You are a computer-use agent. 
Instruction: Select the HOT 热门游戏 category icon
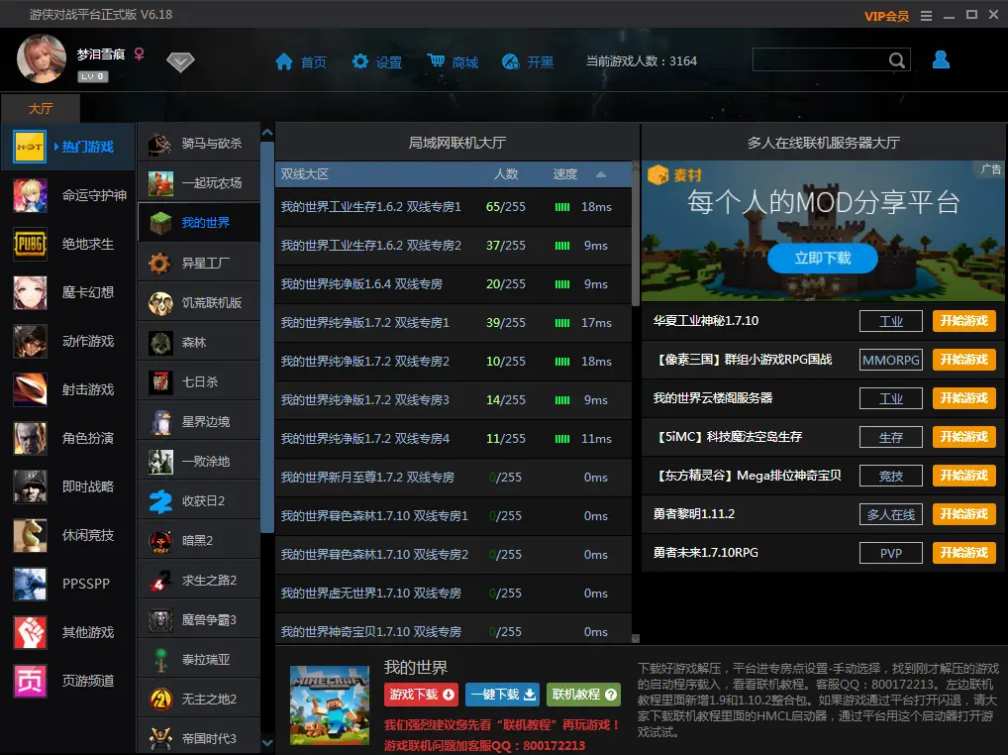(30, 147)
